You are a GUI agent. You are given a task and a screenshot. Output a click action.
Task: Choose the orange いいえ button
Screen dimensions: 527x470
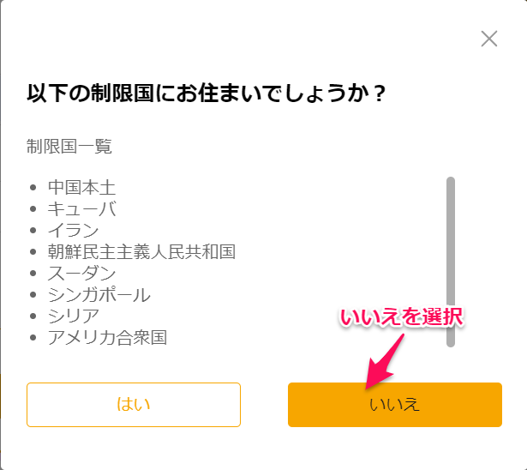(395, 405)
